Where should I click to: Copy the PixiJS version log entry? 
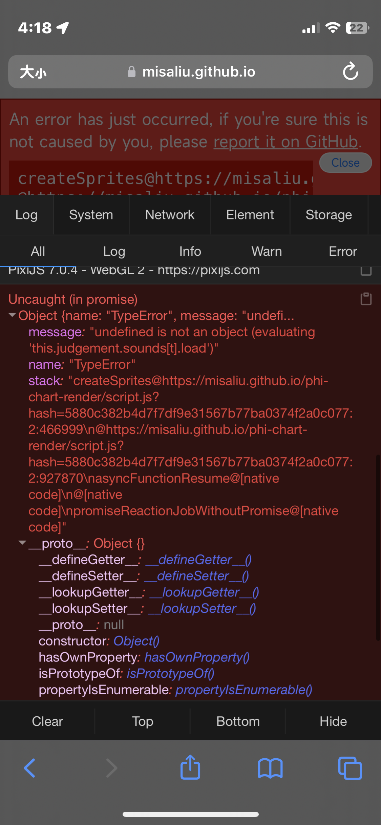pyautogui.click(x=366, y=270)
